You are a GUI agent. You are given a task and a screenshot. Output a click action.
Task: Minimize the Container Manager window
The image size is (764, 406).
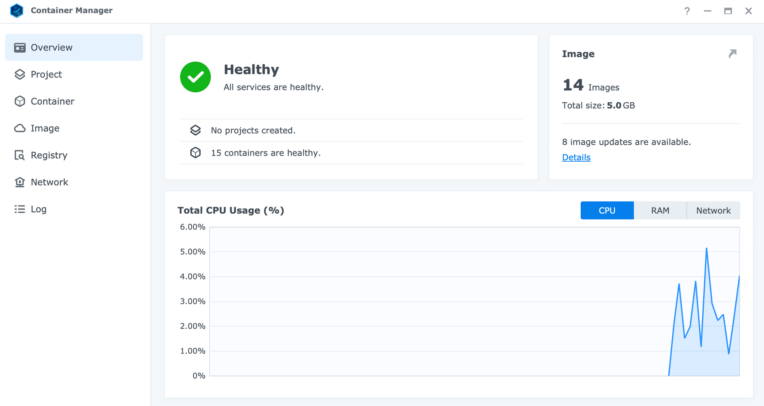point(707,11)
